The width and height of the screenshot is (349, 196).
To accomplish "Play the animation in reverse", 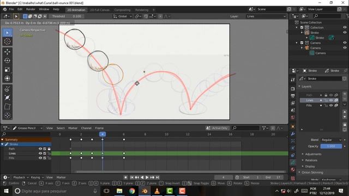I will click(142, 177).
